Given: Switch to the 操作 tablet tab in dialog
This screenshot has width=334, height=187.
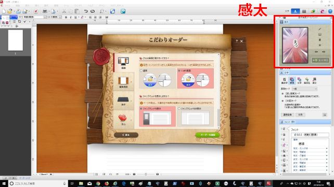Looking at the screenshot, I should coord(123,101).
